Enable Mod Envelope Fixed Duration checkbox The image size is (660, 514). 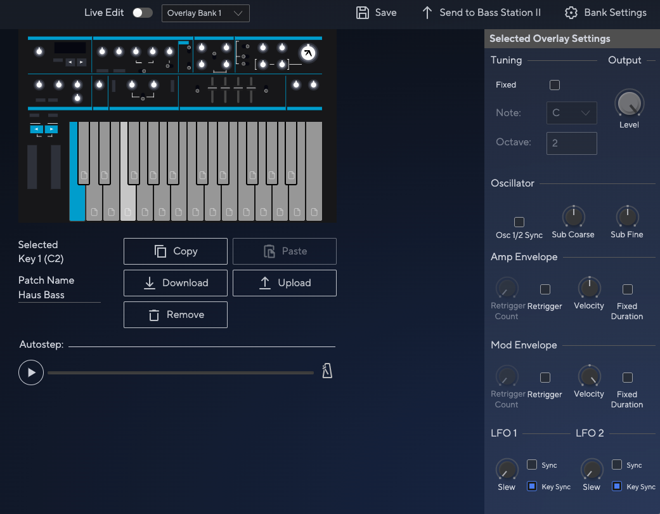628,378
